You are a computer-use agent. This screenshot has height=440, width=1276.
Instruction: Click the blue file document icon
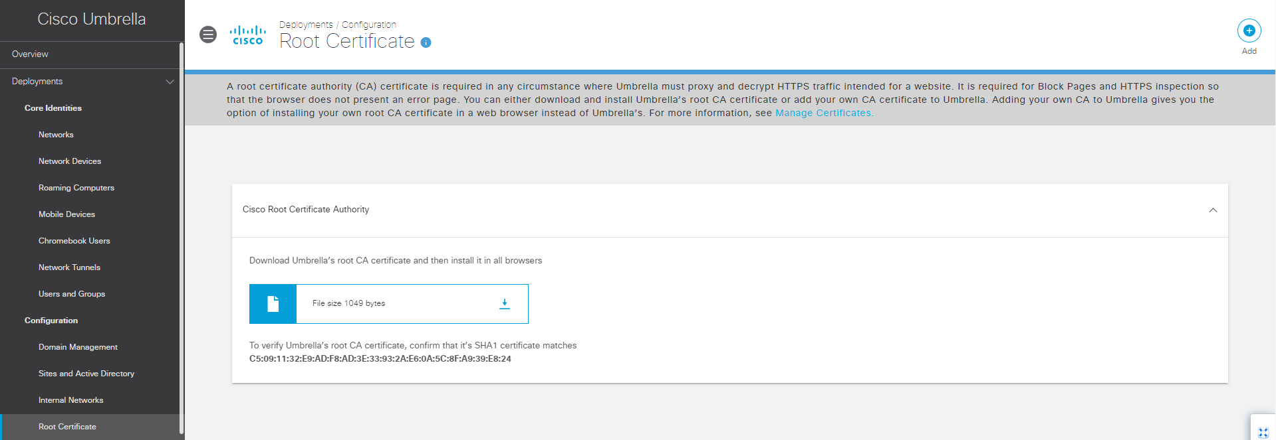273,304
